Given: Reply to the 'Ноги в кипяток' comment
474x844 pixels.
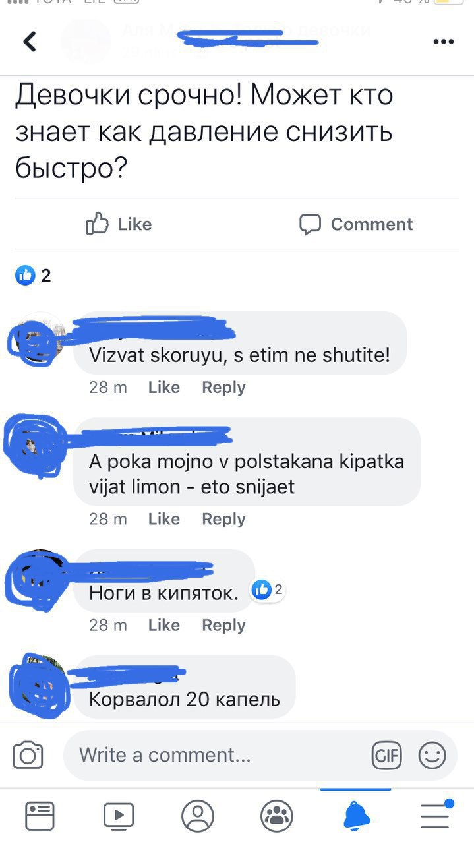Looking at the screenshot, I should (x=223, y=625).
